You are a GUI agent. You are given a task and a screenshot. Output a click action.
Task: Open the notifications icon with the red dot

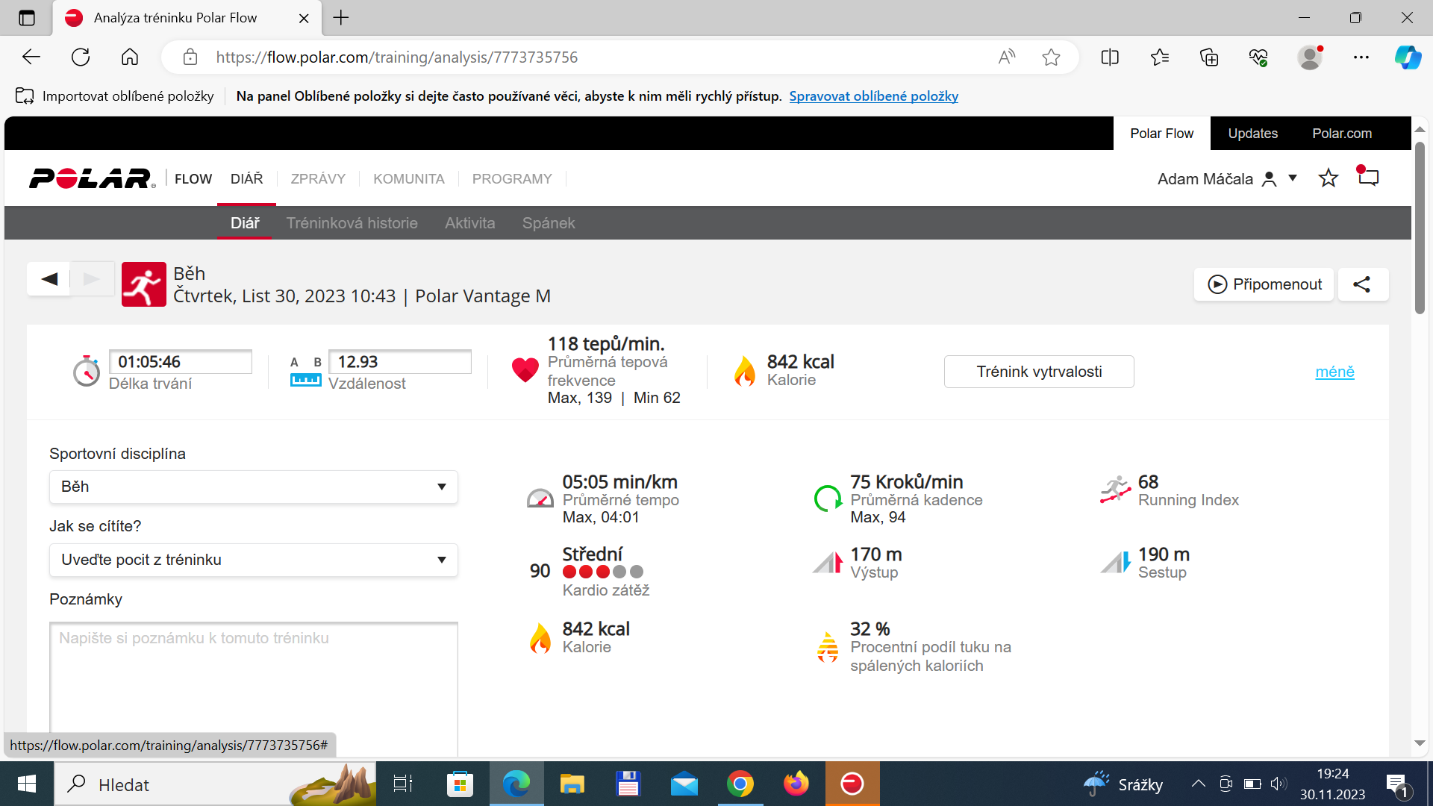coord(1367,177)
